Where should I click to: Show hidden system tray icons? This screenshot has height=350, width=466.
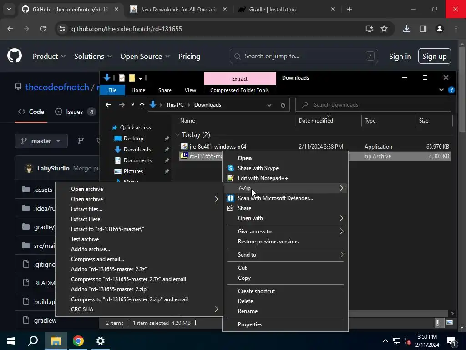(385, 341)
